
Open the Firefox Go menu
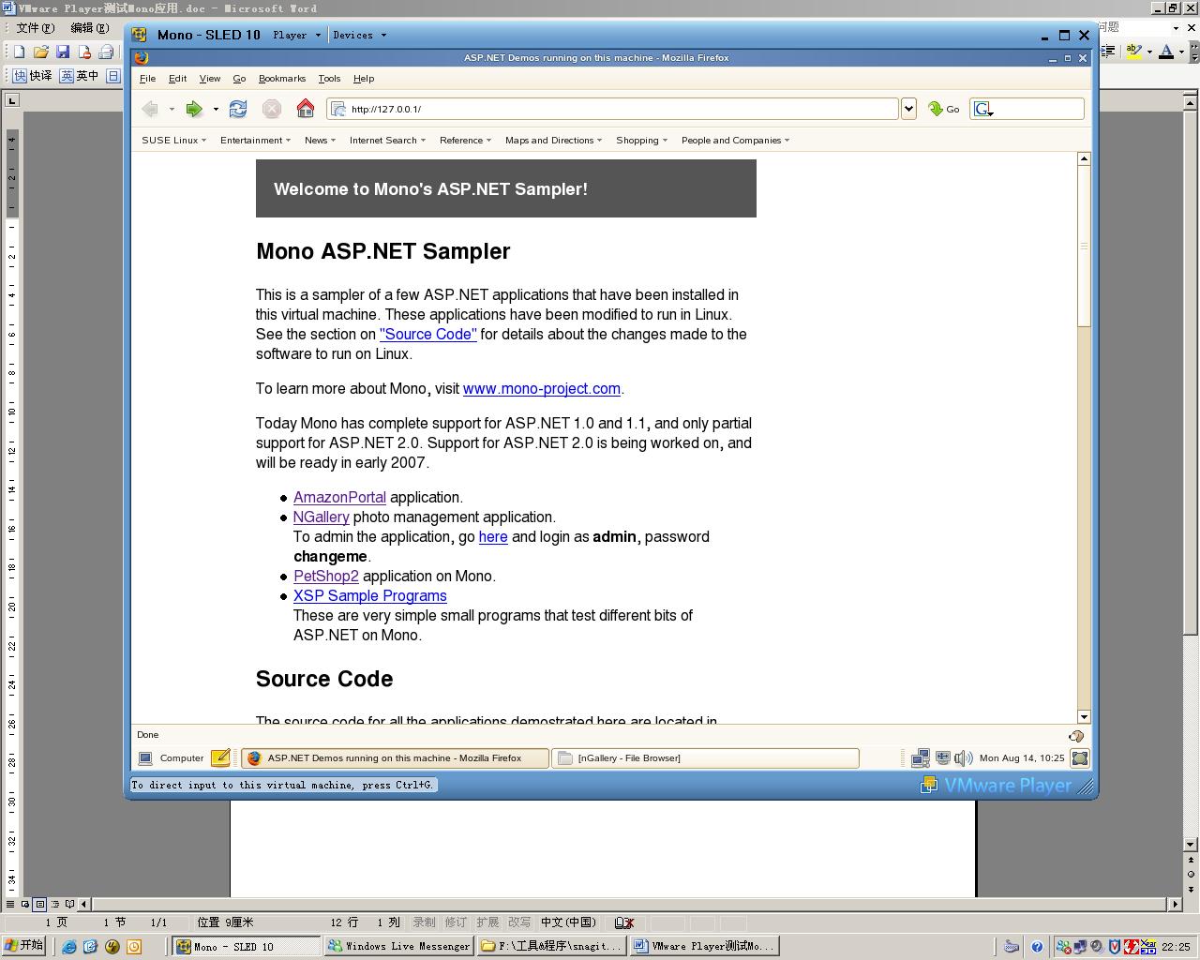point(239,79)
